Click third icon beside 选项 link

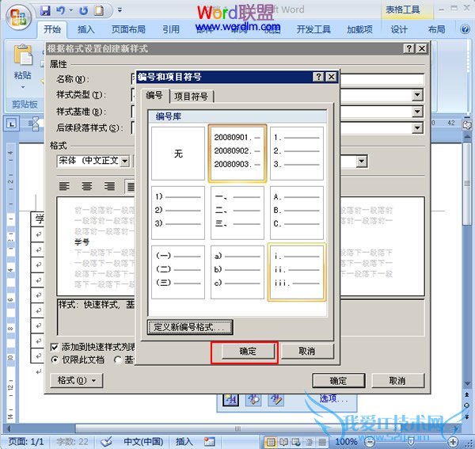[x=276, y=400]
